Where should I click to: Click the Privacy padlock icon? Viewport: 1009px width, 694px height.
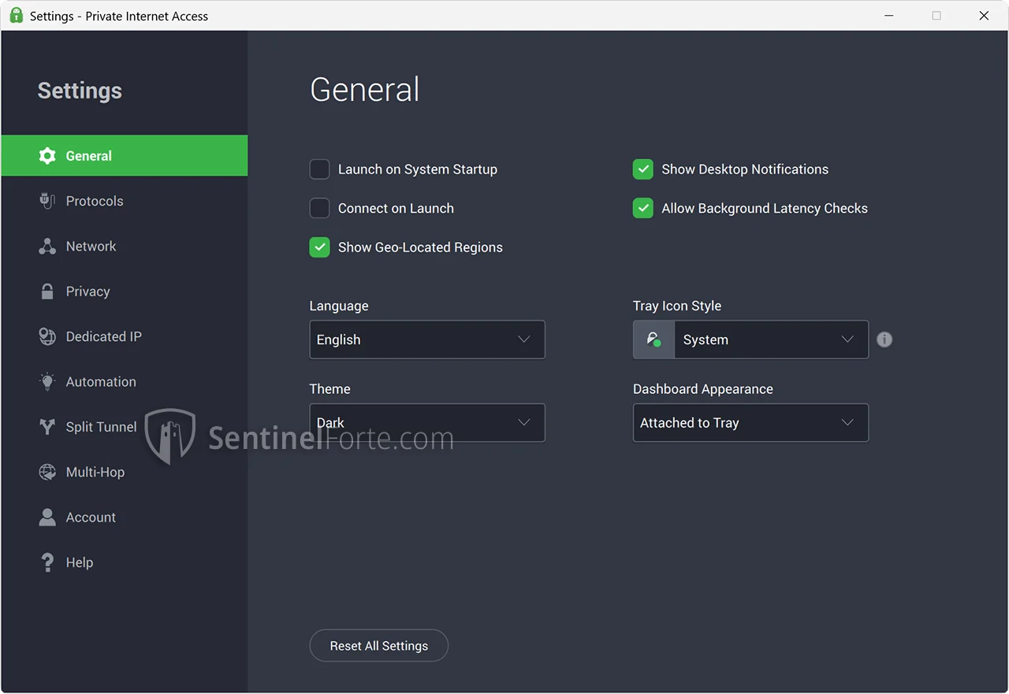click(x=47, y=291)
